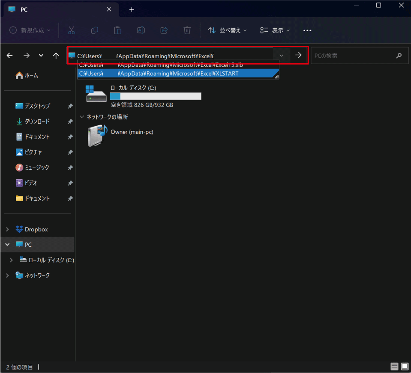Open the 表示 view dropdown

(275, 30)
